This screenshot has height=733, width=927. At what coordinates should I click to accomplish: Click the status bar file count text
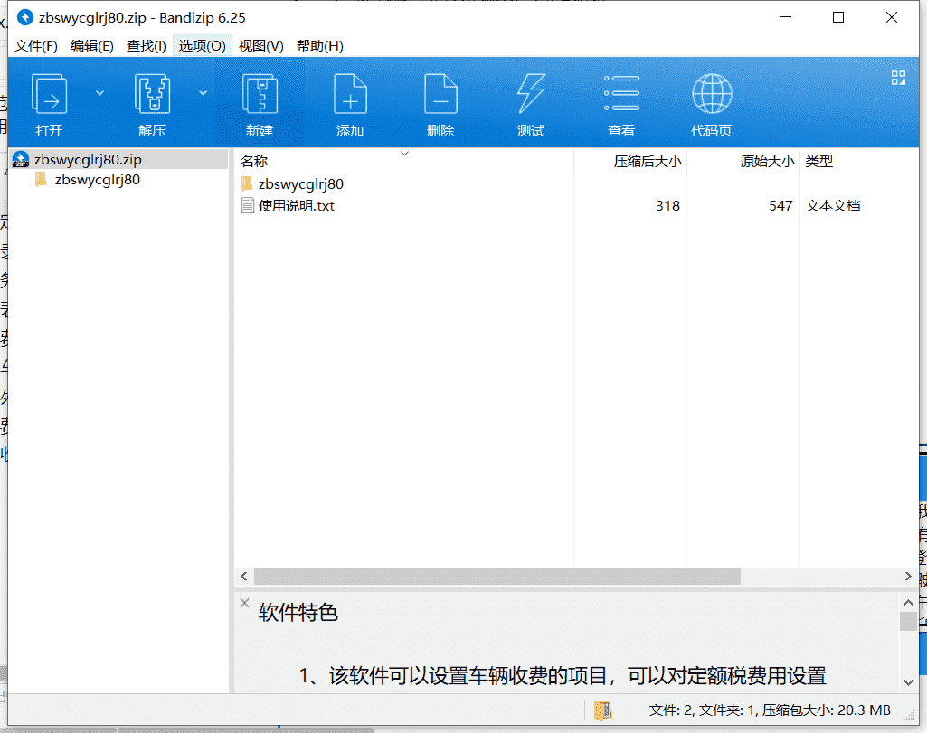[x=770, y=710]
